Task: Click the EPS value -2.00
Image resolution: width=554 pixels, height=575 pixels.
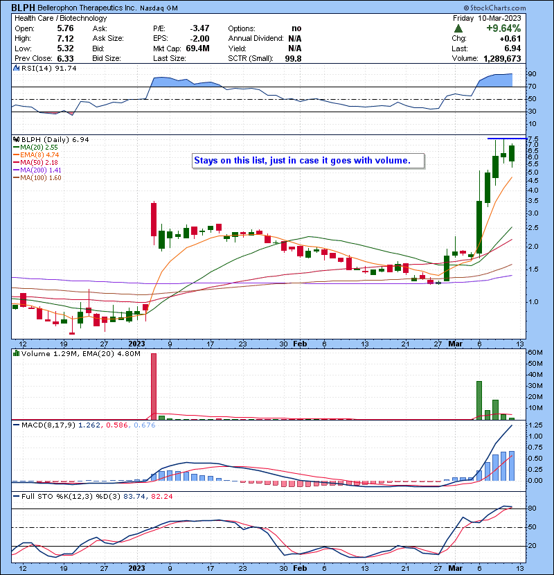Action: [199, 39]
